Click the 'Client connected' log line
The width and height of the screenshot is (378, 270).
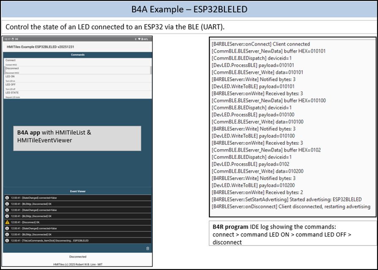(x=260, y=44)
